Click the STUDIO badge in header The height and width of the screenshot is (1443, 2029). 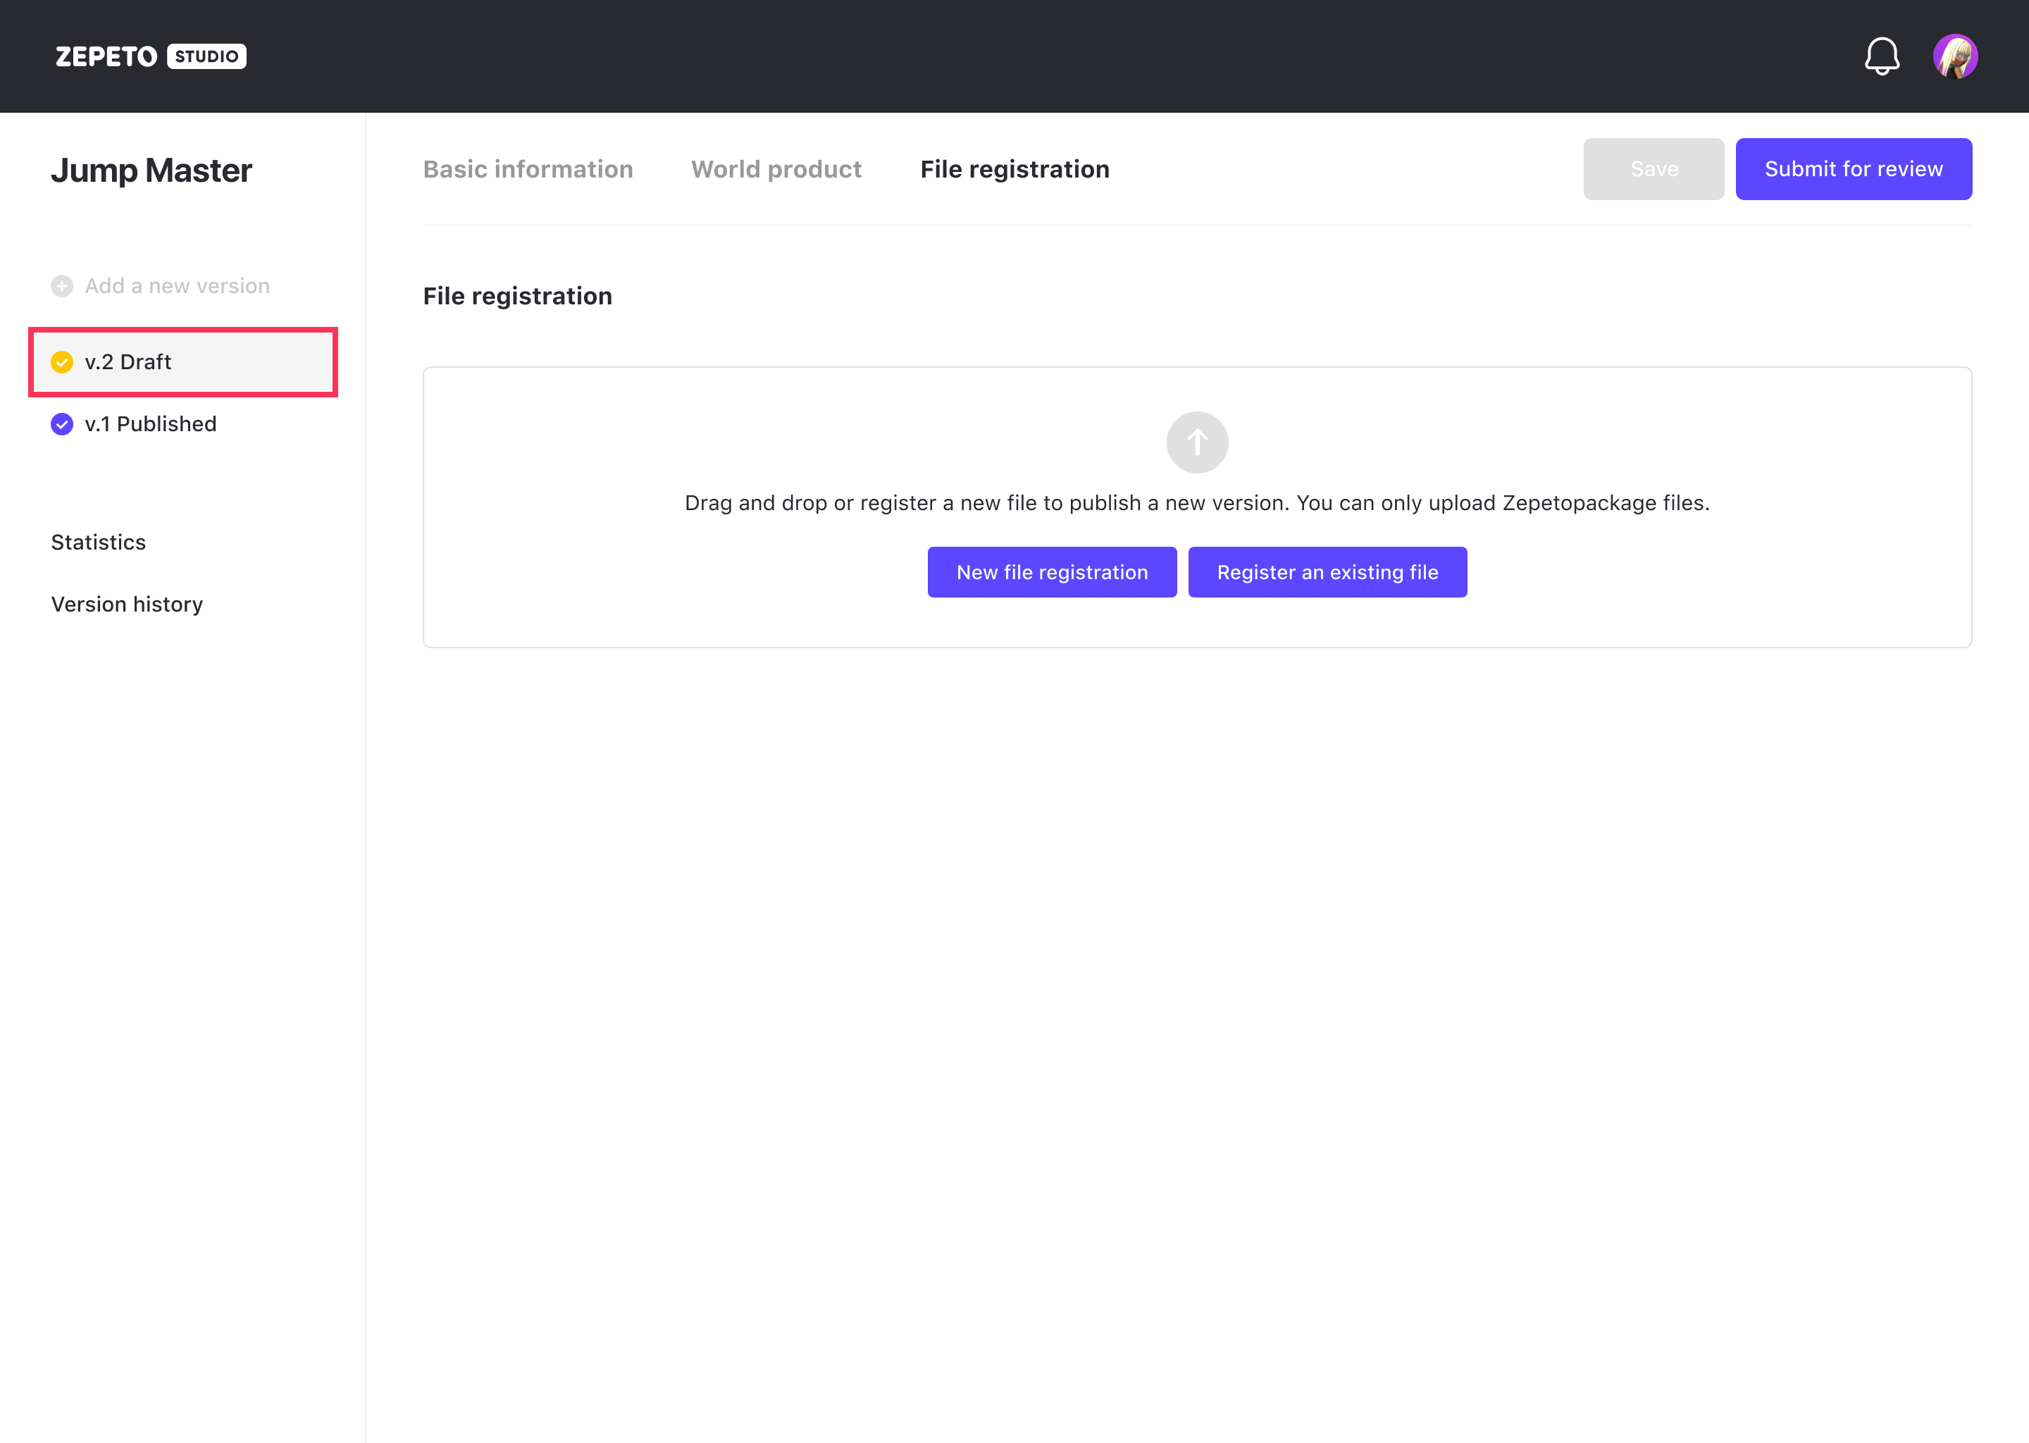point(206,56)
